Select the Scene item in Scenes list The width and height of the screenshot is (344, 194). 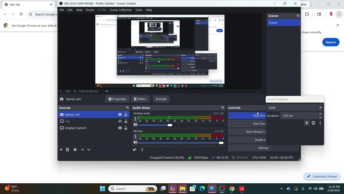[284, 23]
